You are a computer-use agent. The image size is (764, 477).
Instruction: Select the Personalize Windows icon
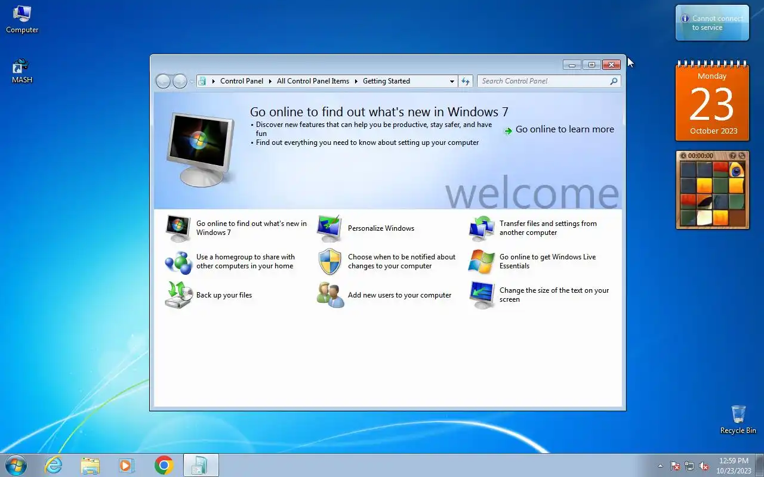[329, 228]
